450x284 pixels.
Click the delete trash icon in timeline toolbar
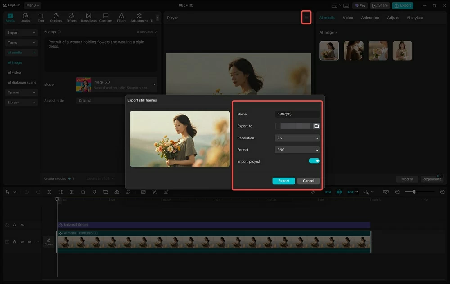pos(83,192)
